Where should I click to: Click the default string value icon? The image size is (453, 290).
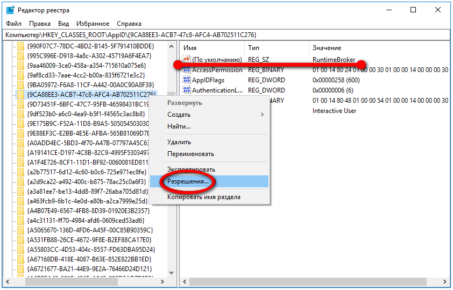187,60
